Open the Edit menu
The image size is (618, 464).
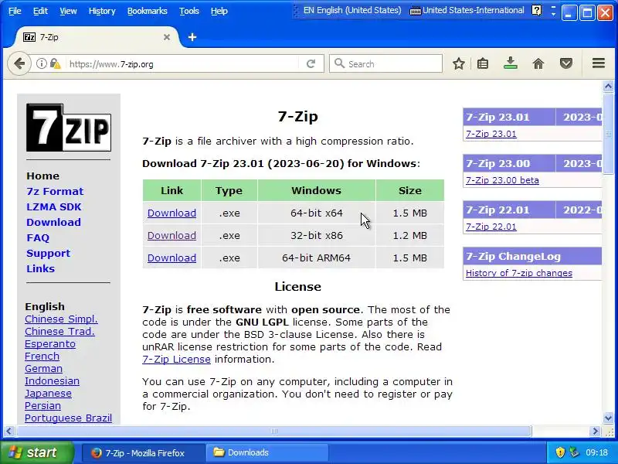40,11
